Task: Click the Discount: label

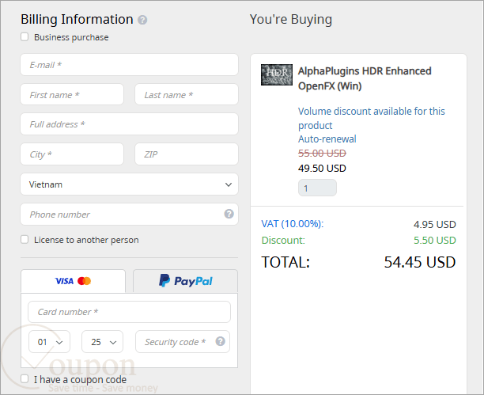Action: click(x=283, y=240)
